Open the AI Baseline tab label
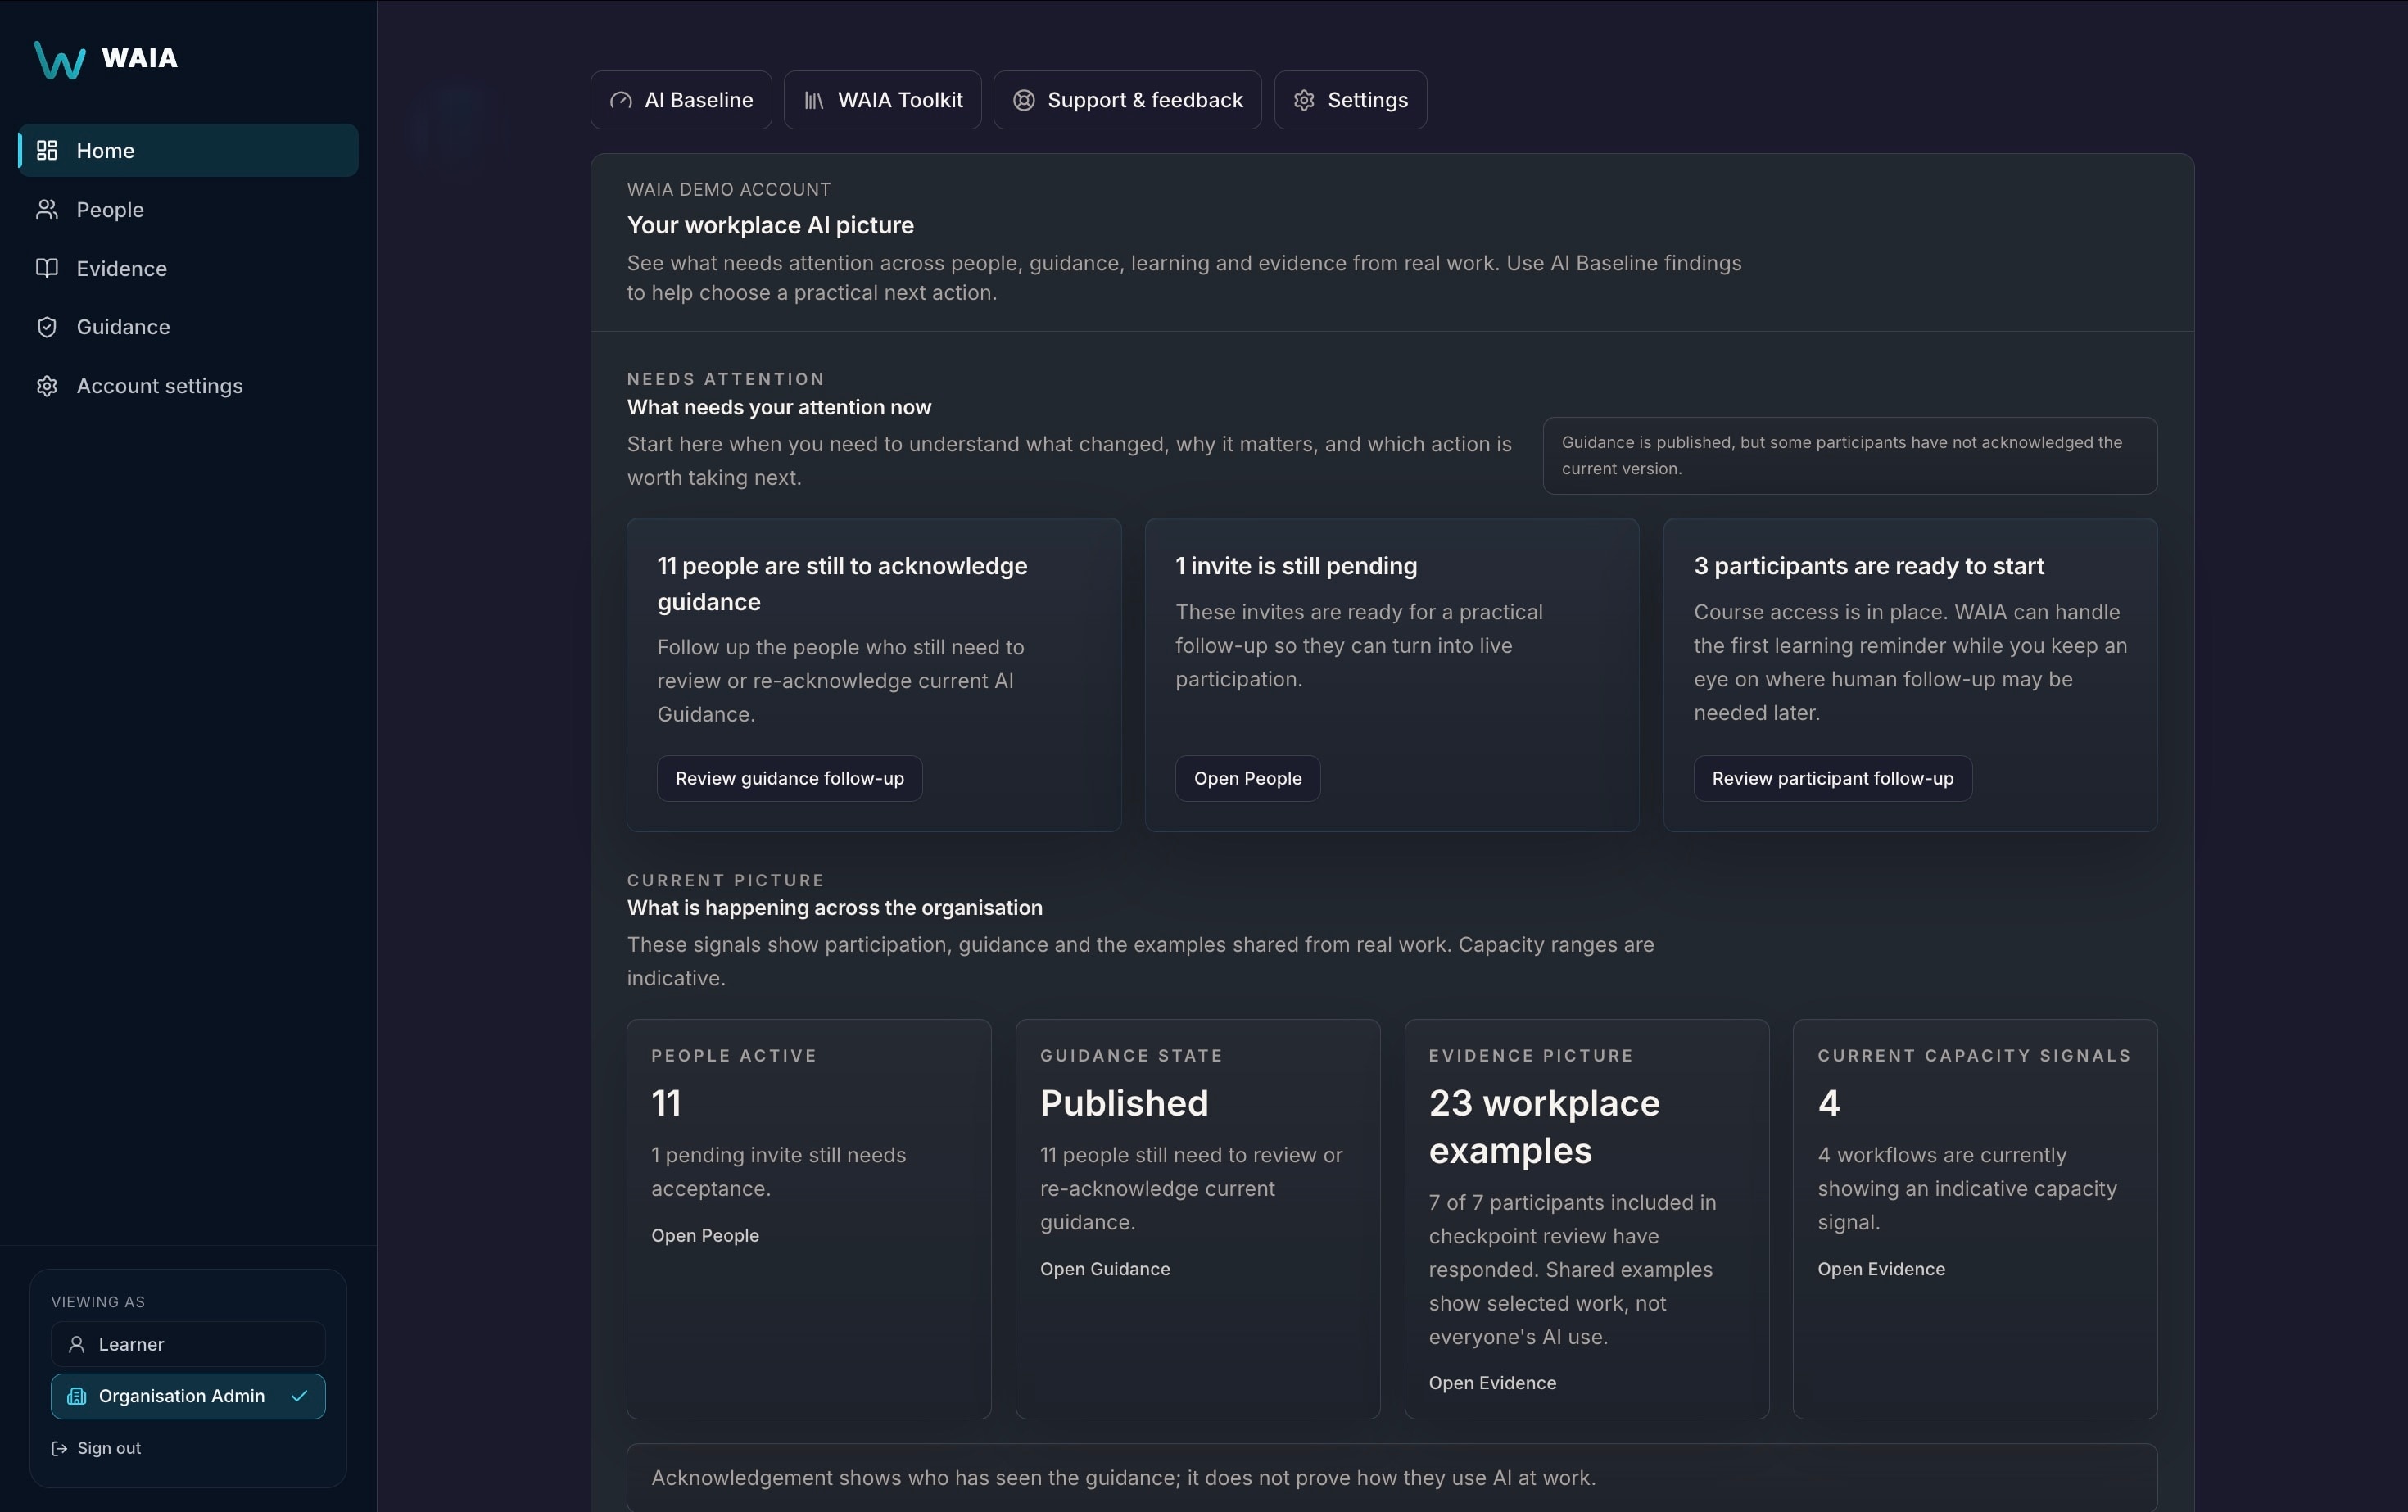Viewport: 2408px width, 1512px height. point(699,100)
